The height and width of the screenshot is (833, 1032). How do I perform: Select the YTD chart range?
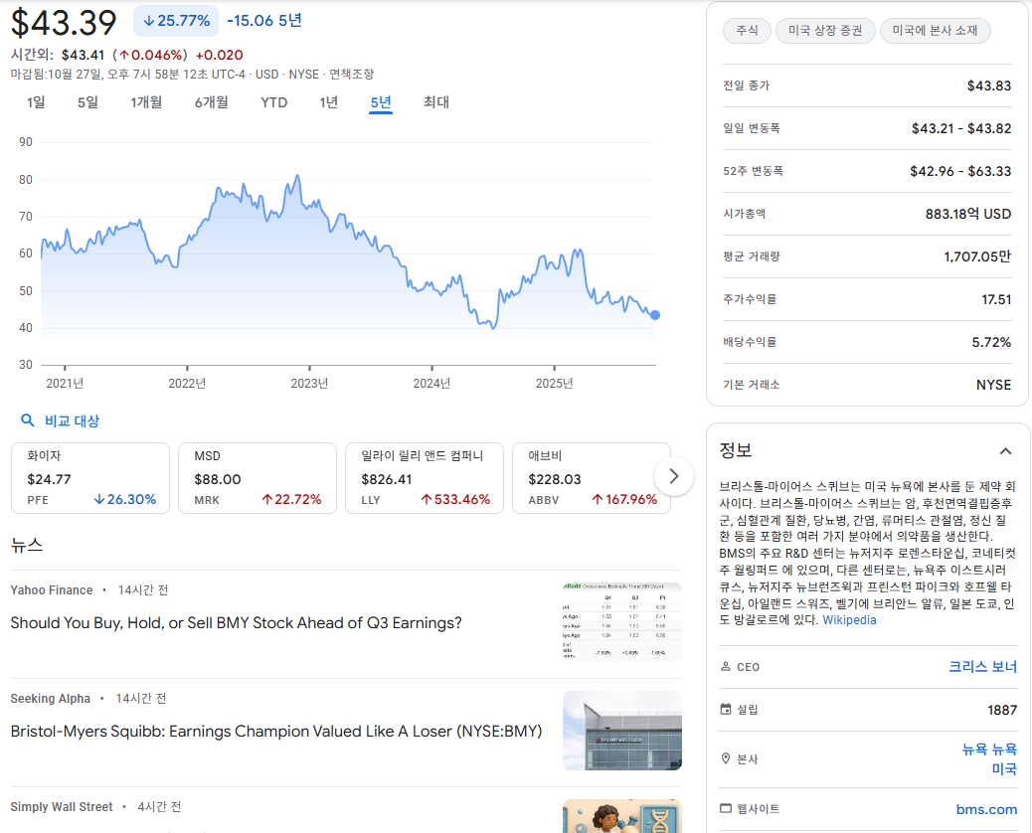coord(273,102)
